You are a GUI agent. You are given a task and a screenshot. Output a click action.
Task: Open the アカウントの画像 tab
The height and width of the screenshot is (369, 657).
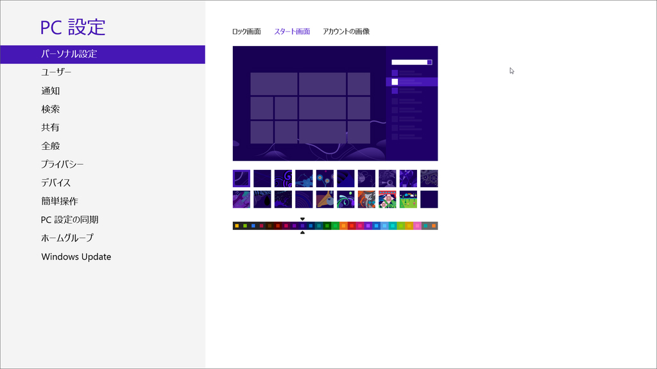point(347,30)
